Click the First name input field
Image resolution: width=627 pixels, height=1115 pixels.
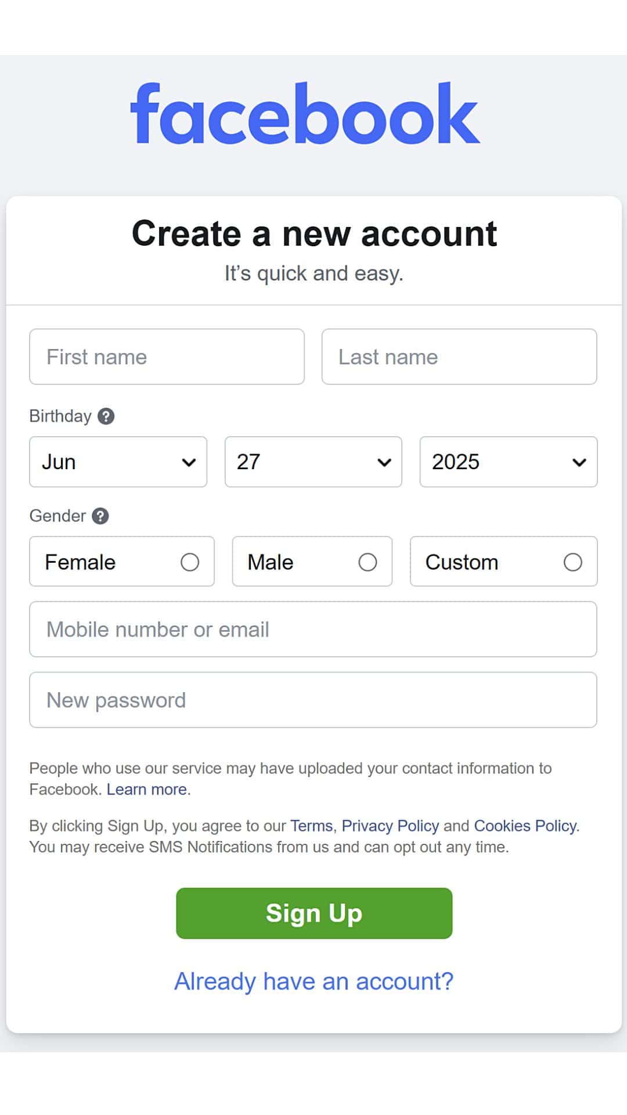tap(167, 357)
